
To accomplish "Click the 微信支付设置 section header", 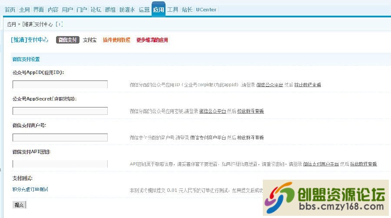I will (x=26, y=59).
